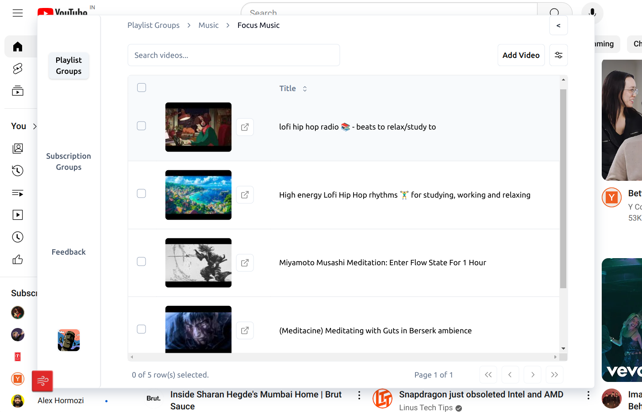The image size is (642, 412).
Task: Open watch History icon
Action: (x=18, y=170)
